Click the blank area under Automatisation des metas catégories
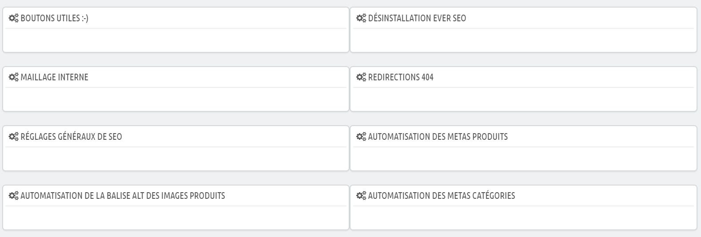This screenshot has height=237, width=701. tap(523, 217)
